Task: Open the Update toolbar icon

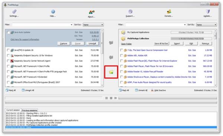Action: coord(208,13)
